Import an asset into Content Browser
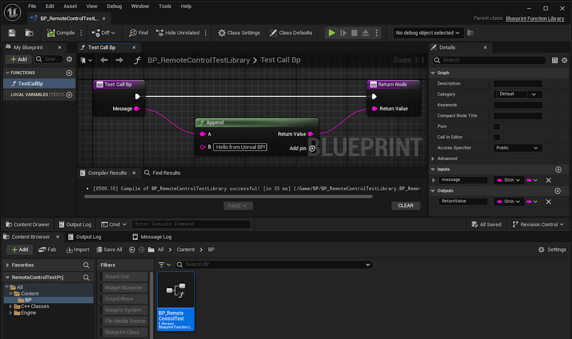 [x=77, y=250]
